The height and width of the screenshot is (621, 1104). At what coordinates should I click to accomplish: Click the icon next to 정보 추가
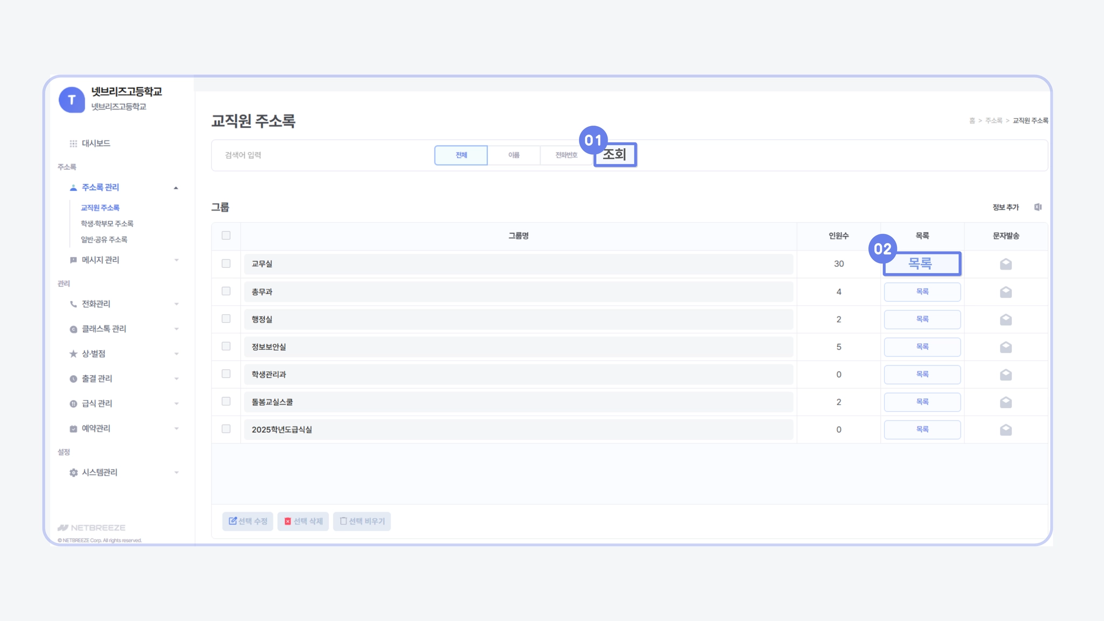coord(1038,207)
